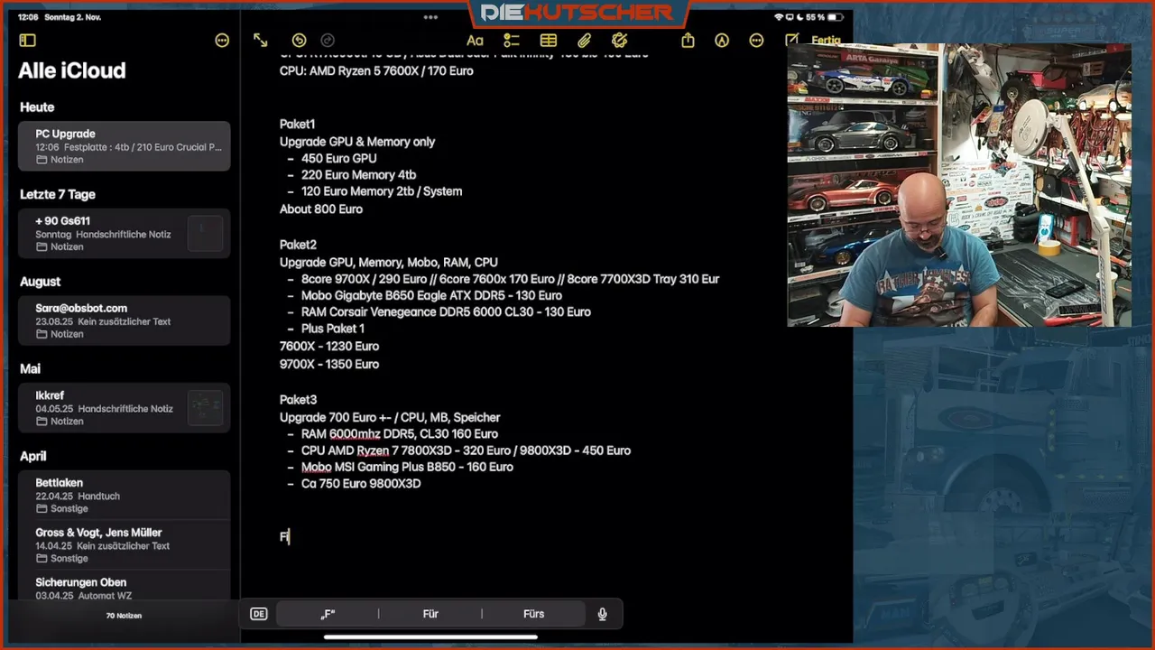Click the 8core 9700X / 290 Euro line
The width and height of the screenshot is (1155, 650).
click(x=510, y=280)
